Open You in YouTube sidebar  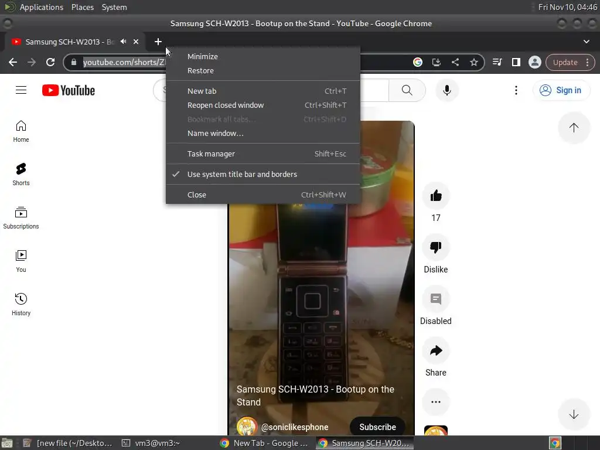21,261
